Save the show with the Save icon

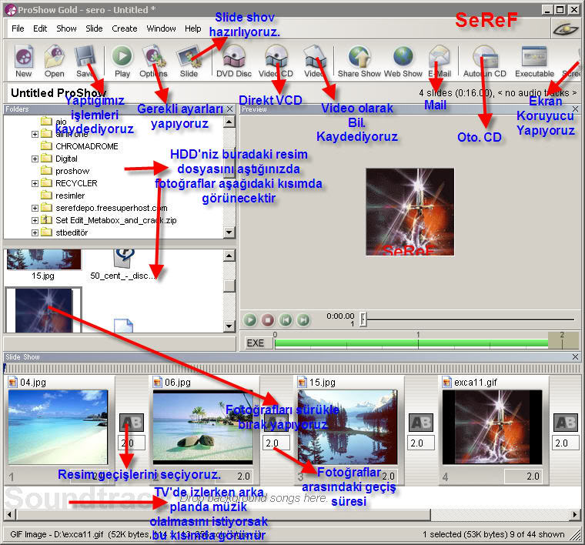[85, 61]
